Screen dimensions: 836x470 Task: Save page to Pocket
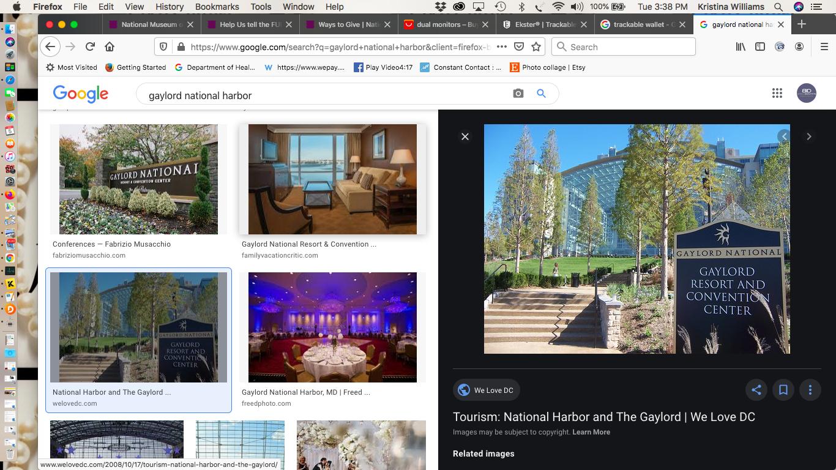(x=518, y=47)
